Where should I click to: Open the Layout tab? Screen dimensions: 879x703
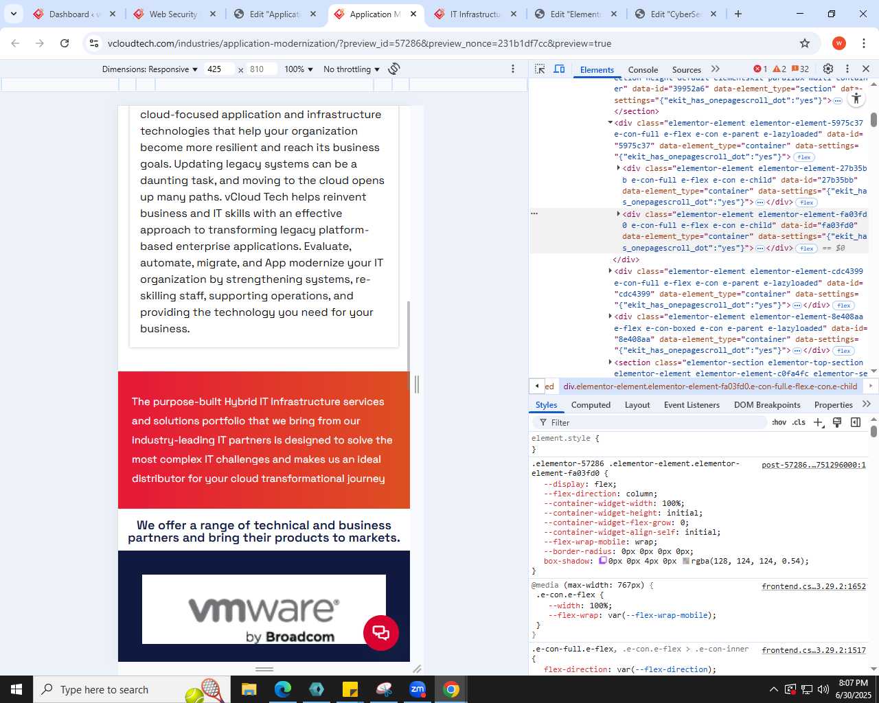[637, 405]
